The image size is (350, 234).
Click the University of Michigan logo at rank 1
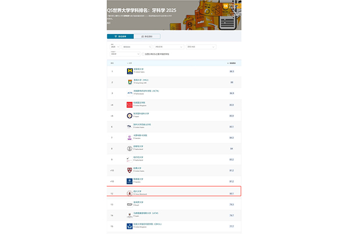click(x=130, y=71)
